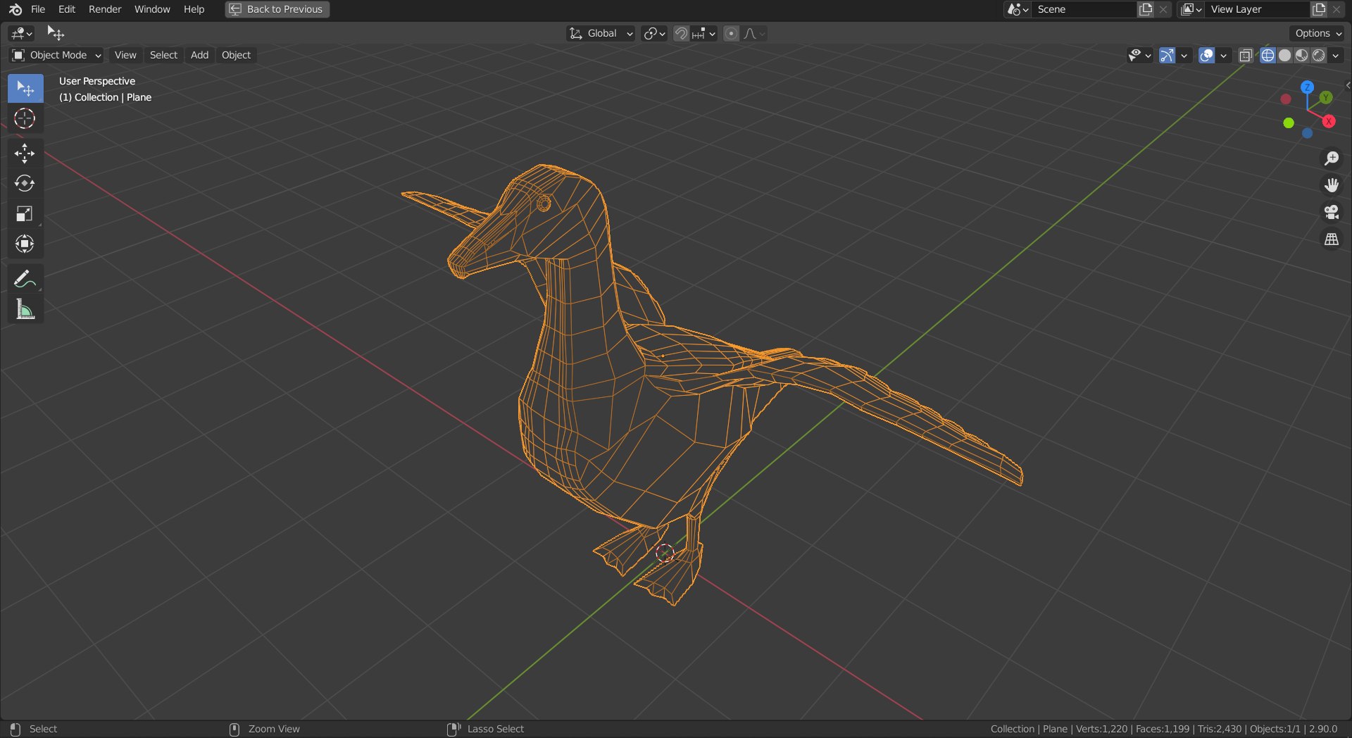Click the 3D cursor at the world origin
Viewport: 1352px width, 738px height.
665,553
